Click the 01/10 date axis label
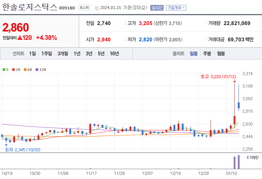 pos(231,173)
